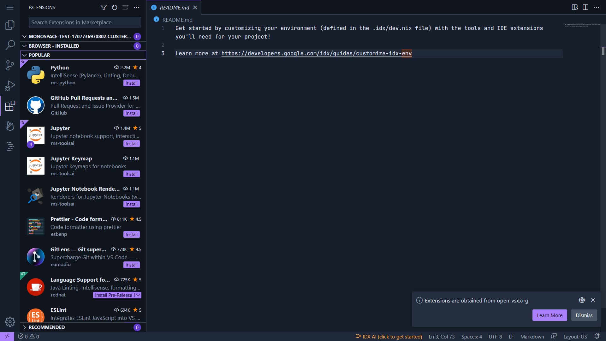Select the Extensions view icon
The image size is (606, 341).
pyautogui.click(x=10, y=106)
